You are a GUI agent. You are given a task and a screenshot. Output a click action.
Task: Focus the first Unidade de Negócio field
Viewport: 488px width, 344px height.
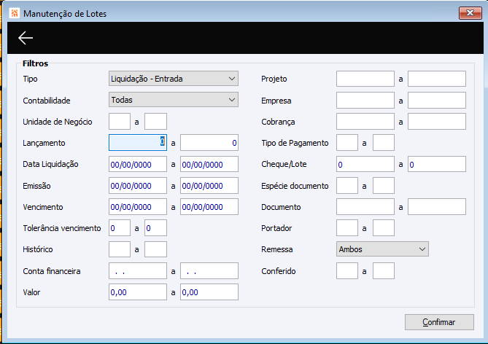[120, 121]
